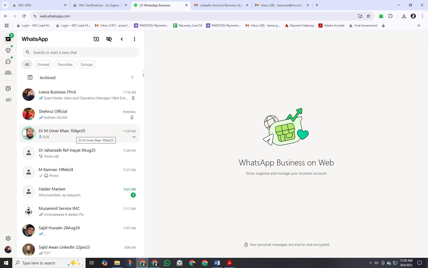Open the Recovery June'24 bookmark
Image resolution: width=428 pixels, height=268 pixels.
click(x=188, y=26)
